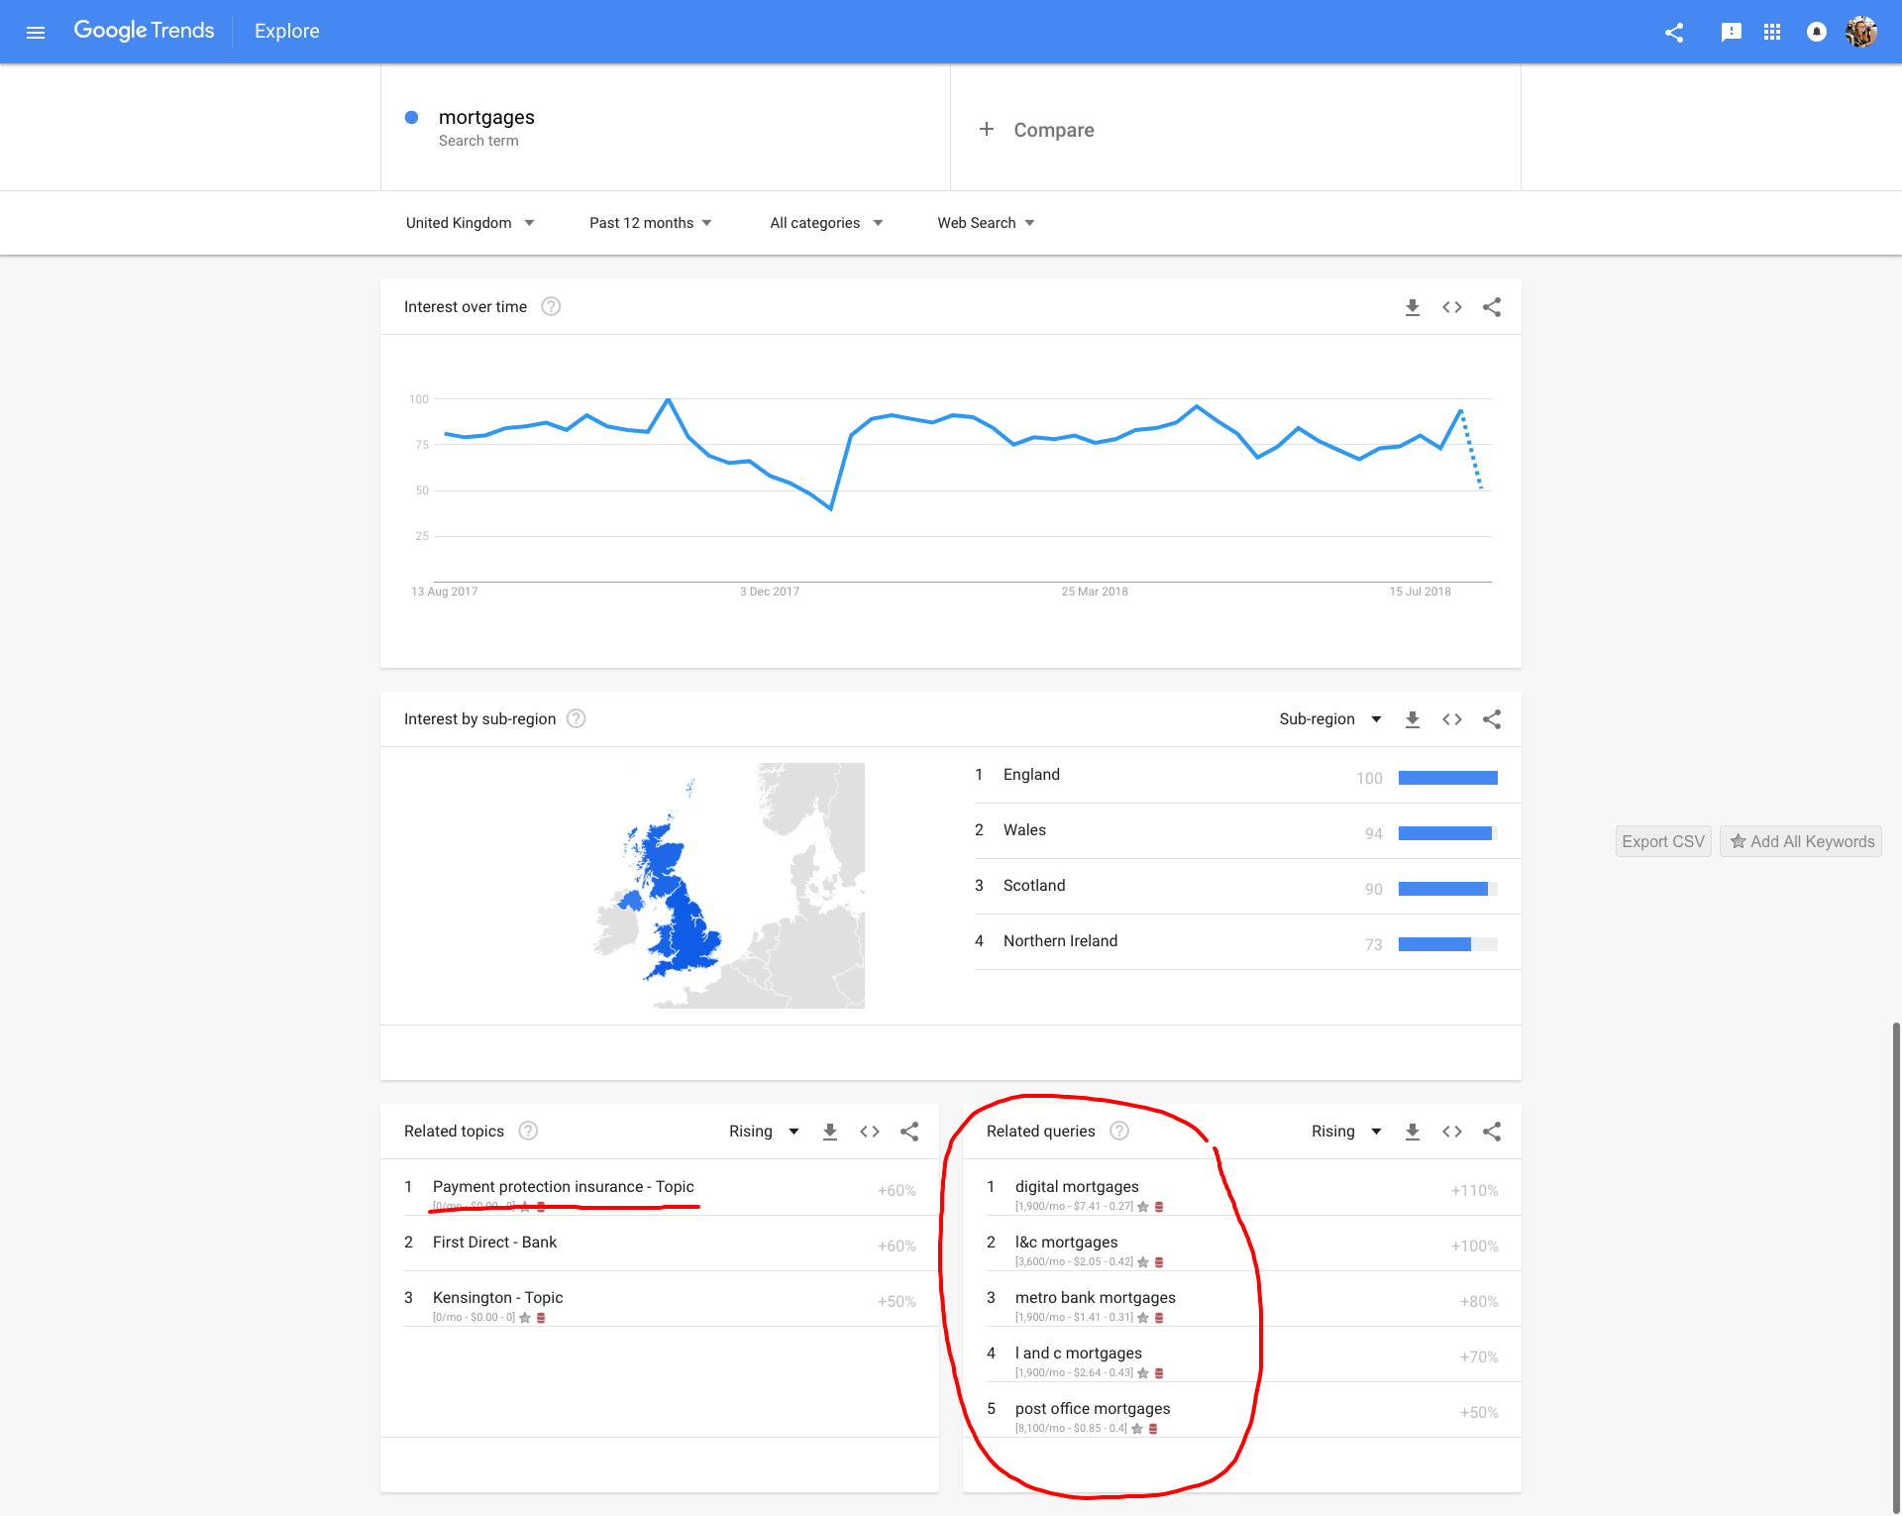Click the Export CSV button
This screenshot has height=1516, width=1902.
[x=1662, y=841]
